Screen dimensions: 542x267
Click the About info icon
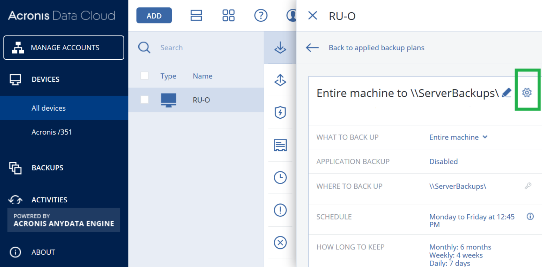[x=15, y=252]
